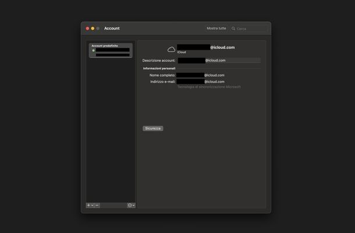Viewport: 355px width, 233px height.
Task: Click the Nome completo value field
Action: click(200, 75)
